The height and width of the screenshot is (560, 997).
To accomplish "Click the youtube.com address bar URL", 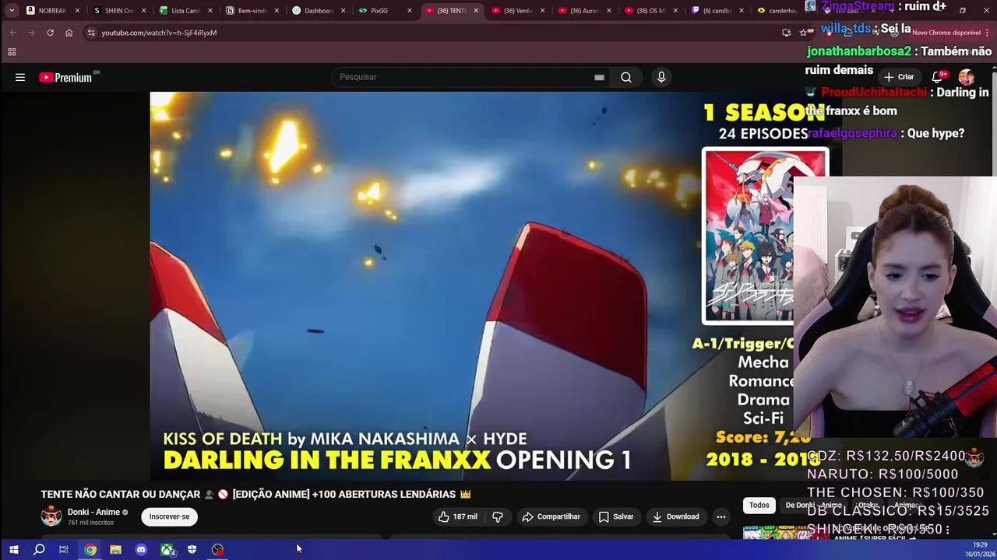I will (159, 33).
